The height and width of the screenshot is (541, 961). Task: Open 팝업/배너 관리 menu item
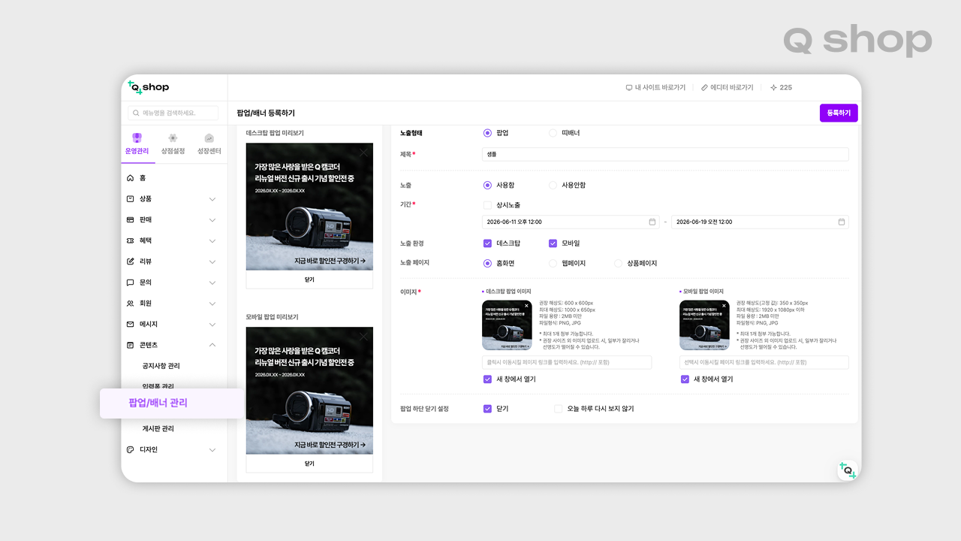point(172,403)
